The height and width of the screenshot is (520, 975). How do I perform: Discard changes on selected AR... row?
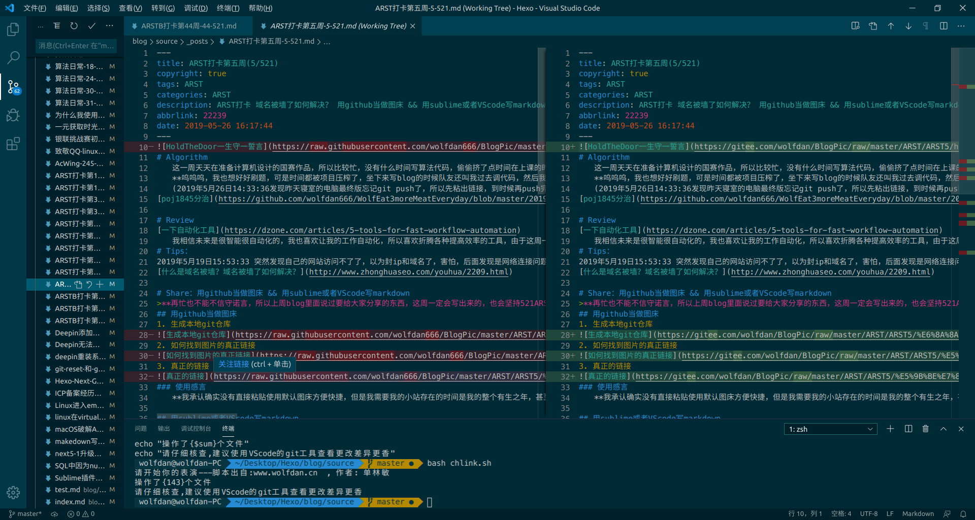89,284
